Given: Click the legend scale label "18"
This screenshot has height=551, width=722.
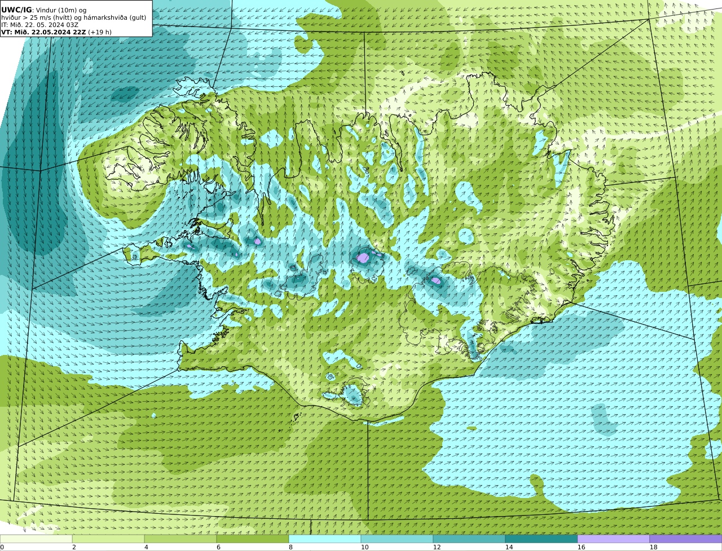Looking at the screenshot, I should pos(653,547).
